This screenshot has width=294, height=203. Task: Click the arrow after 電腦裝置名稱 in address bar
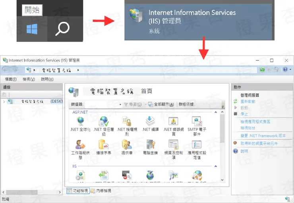78,70
